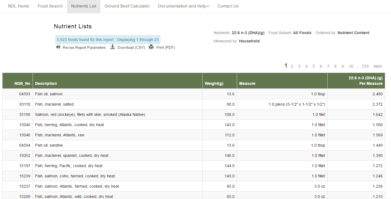The height and width of the screenshot is (199, 391).
Task: Click NDB number 35190
Action: point(25,114)
